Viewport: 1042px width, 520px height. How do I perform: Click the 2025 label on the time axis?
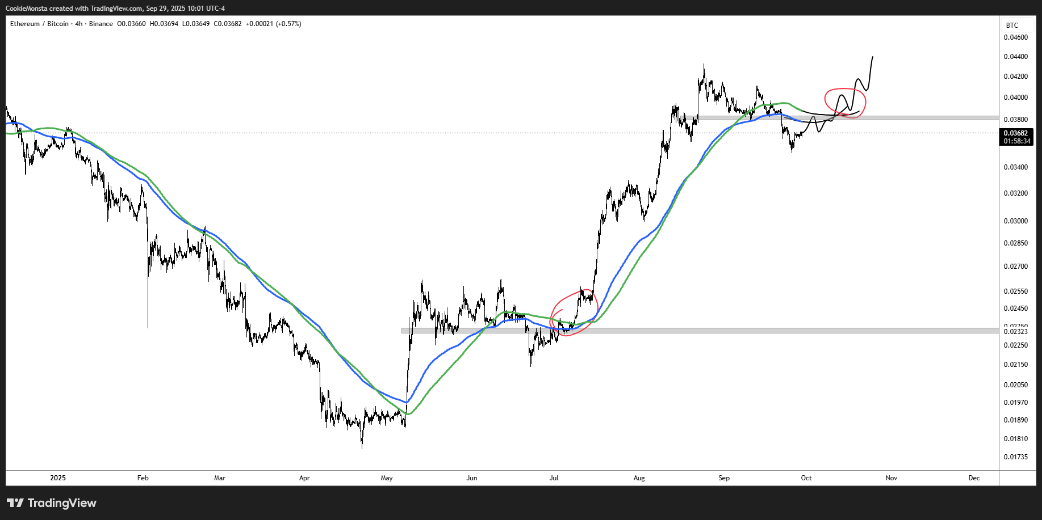(x=58, y=478)
